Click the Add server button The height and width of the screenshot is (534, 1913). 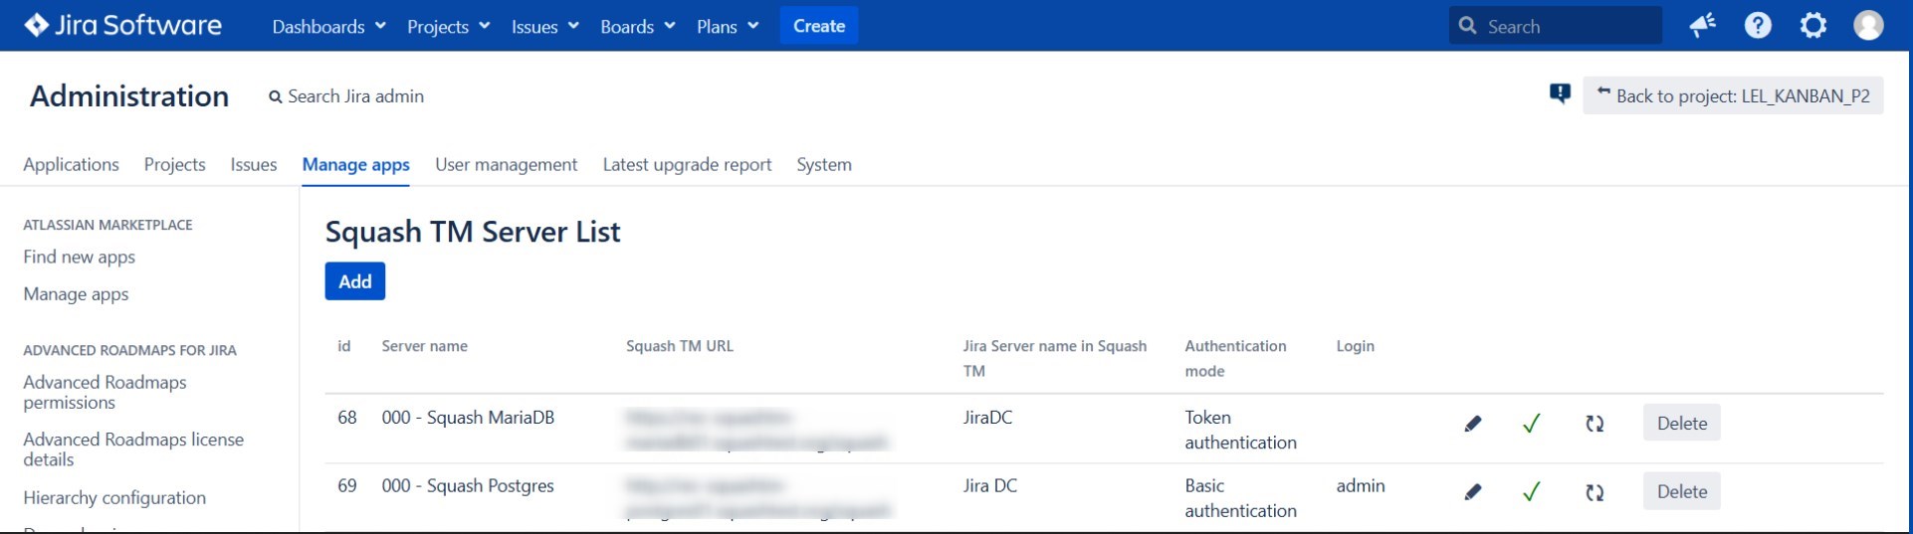click(354, 281)
